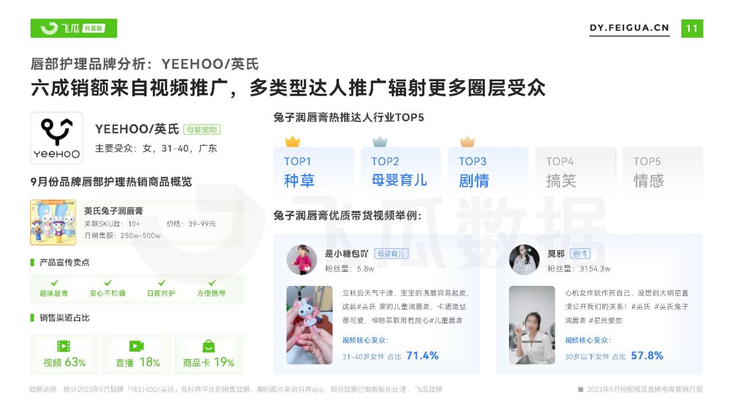This screenshot has height=412, width=733.
Task: Click the checkmark above 趣味唇膏
Action: coord(54,283)
